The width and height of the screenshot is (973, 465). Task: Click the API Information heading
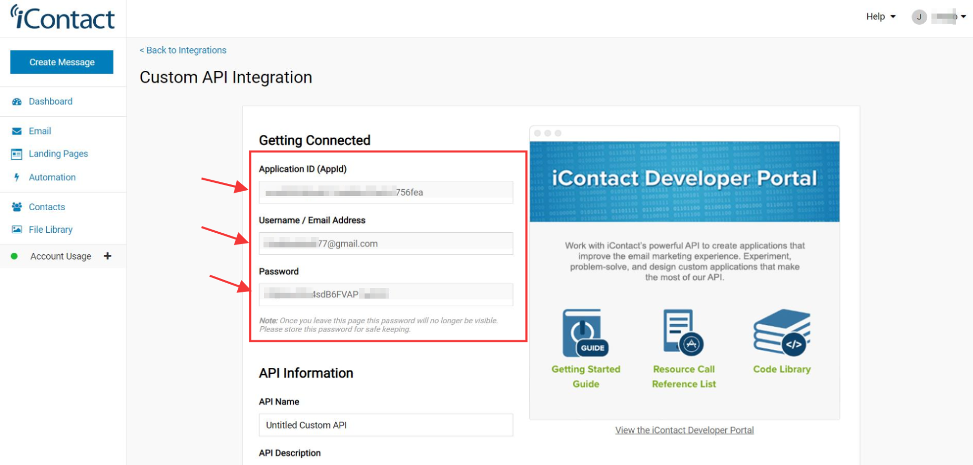[306, 373]
